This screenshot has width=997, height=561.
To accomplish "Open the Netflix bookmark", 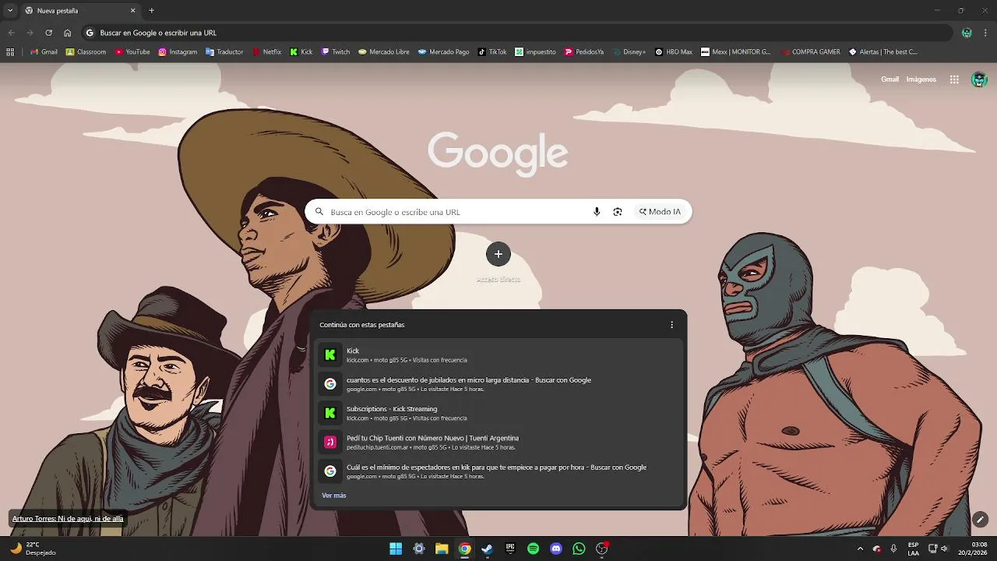I will 266,52.
